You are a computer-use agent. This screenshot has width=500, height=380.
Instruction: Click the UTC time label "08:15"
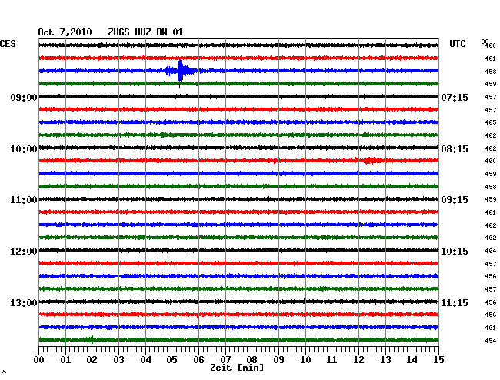[455, 149]
